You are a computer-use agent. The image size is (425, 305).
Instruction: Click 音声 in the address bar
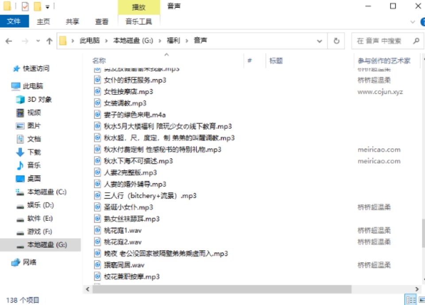pos(200,41)
